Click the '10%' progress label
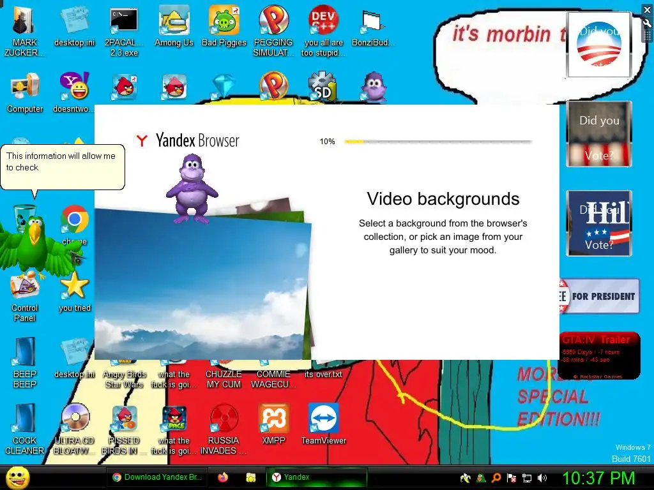Viewport: 654px width, 490px height. [x=328, y=142]
